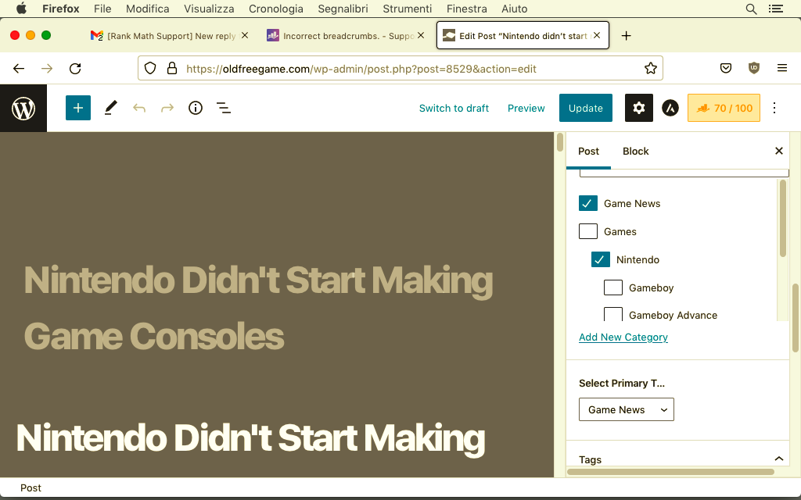Click the white Nintendo heading block
801x500 pixels.
coord(250,438)
